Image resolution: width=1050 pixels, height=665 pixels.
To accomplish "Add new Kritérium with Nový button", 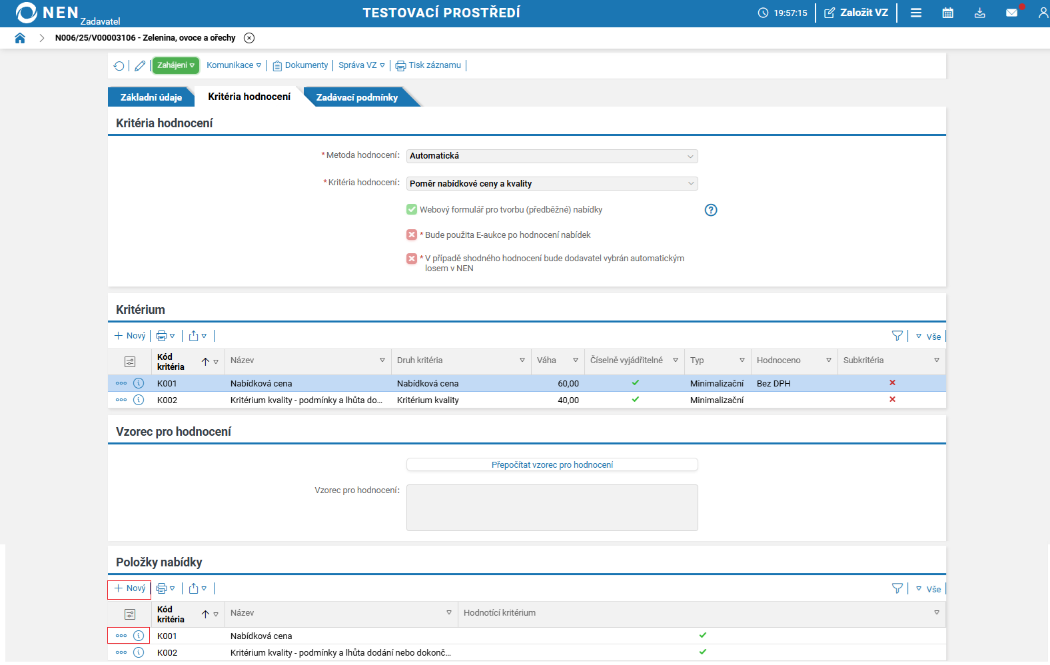I will (x=130, y=336).
